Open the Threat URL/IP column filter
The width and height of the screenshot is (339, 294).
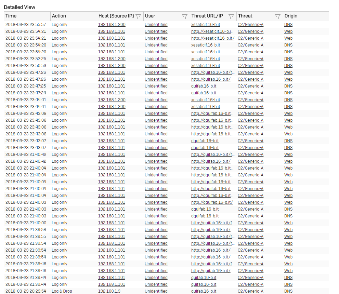[x=231, y=17]
